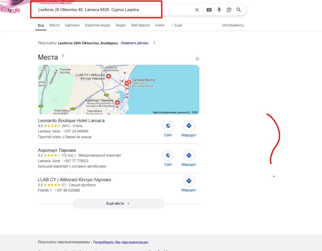322x251 pixels.
Task: Start voice search with the microphone icon
Action: pos(219,10)
